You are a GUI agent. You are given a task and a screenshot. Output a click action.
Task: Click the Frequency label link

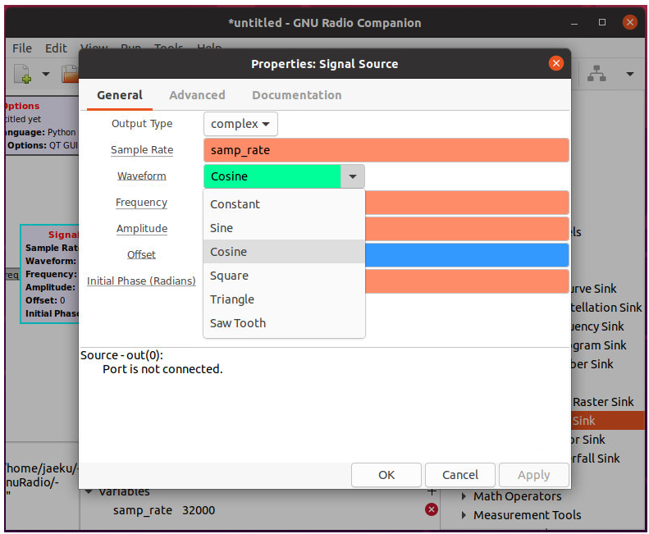[141, 203]
